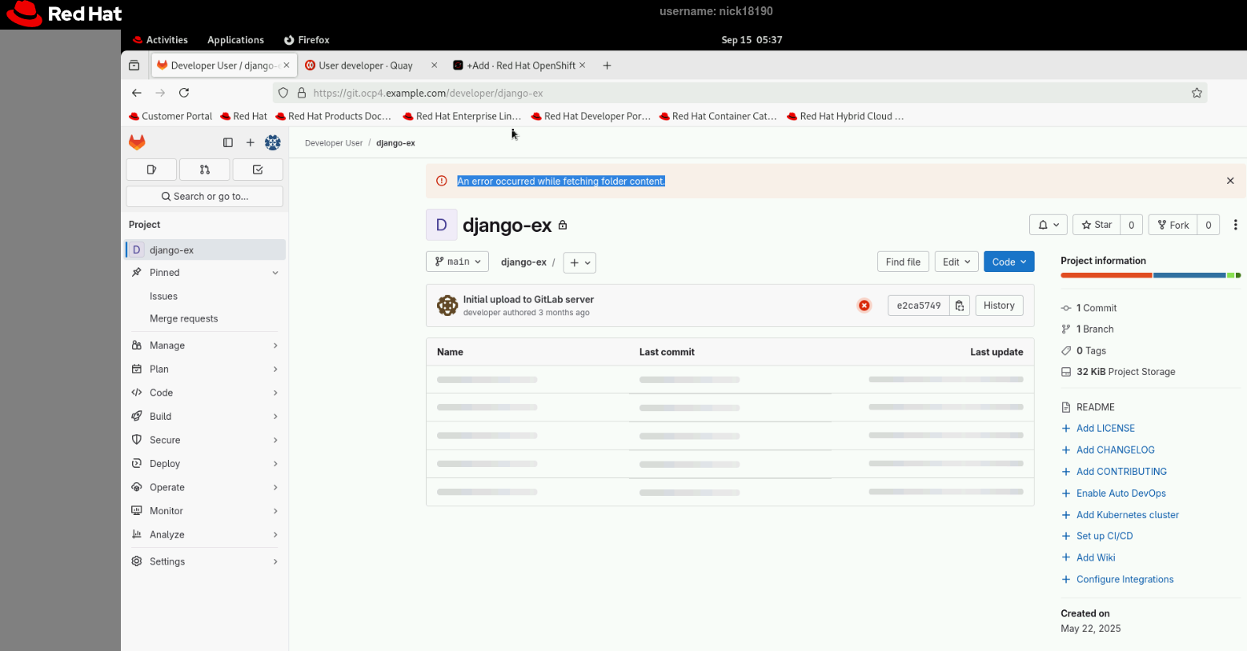Go back to the previous page in Firefox

(137, 93)
